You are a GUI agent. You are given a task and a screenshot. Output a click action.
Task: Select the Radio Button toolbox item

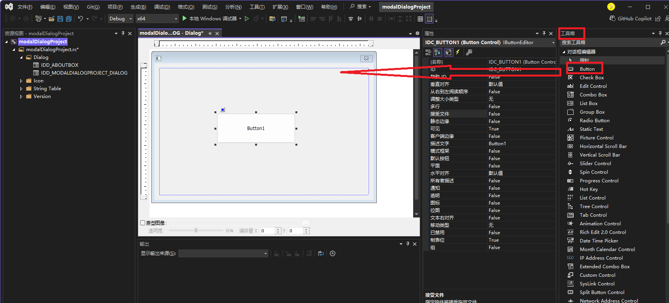pos(594,121)
